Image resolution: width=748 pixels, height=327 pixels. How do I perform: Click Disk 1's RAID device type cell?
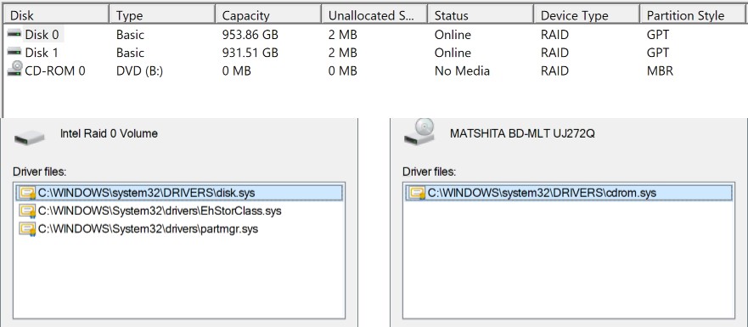[554, 53]
